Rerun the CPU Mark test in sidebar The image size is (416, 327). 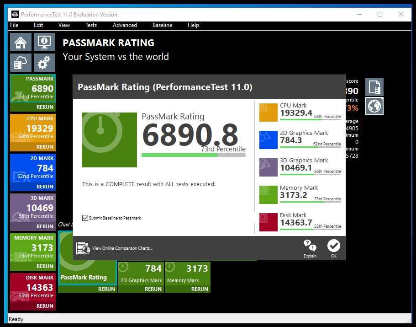tap(33, 147)
